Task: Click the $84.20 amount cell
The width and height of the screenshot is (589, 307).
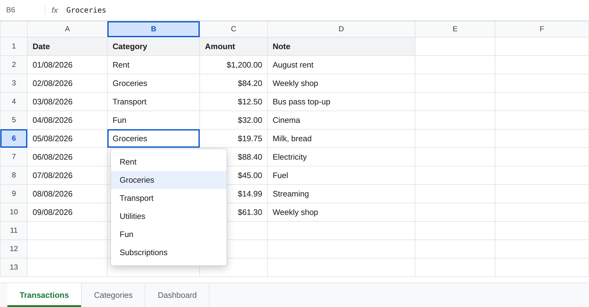Action: 233,83
